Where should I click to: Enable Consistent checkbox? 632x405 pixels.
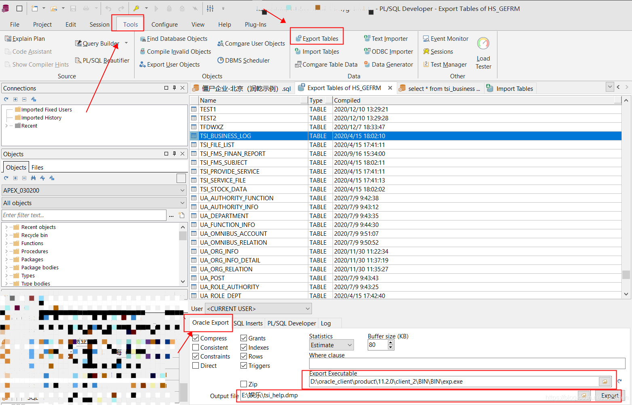tap(196, 348)
